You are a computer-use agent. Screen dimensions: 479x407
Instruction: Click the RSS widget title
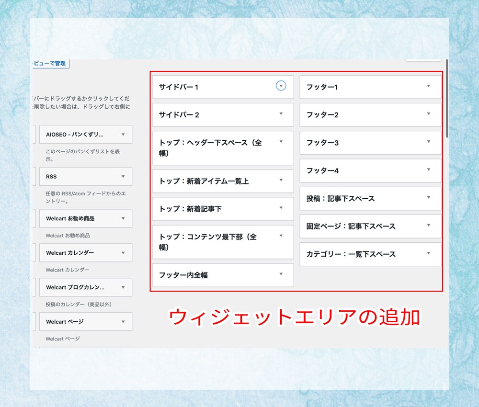pyautogui.click(x=51, y=177)
